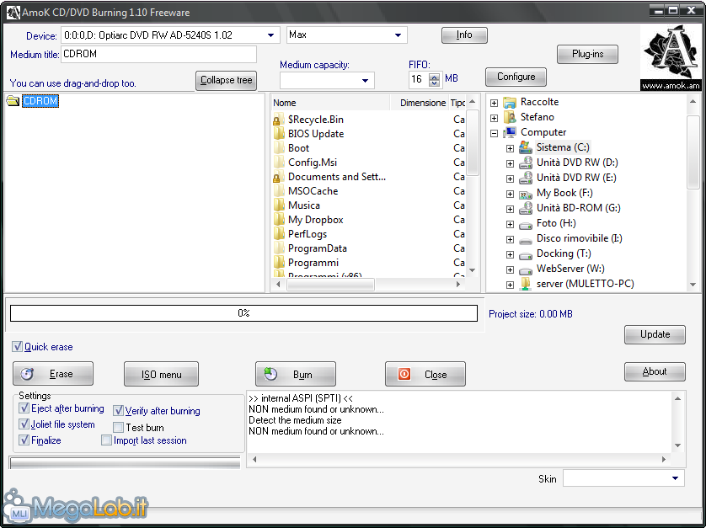
Task: Click the MSOCache folder icon
Action: click(x=279, y=191)
